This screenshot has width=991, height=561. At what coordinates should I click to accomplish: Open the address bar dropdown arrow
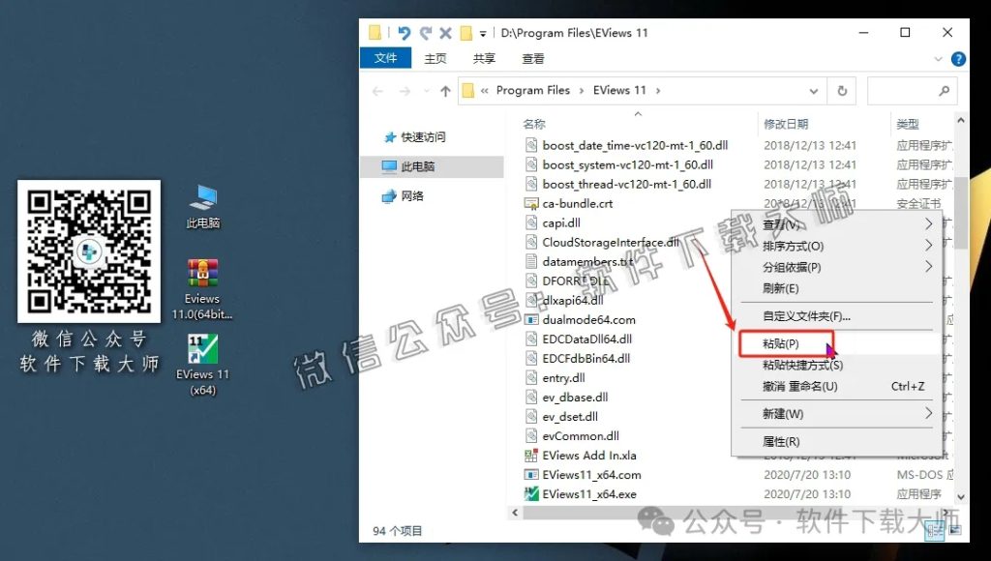point(814,90)
